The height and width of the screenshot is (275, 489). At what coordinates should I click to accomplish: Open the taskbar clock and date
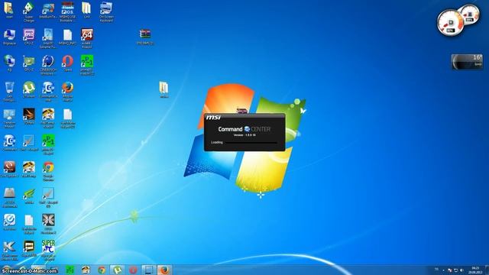click(475, 270)
